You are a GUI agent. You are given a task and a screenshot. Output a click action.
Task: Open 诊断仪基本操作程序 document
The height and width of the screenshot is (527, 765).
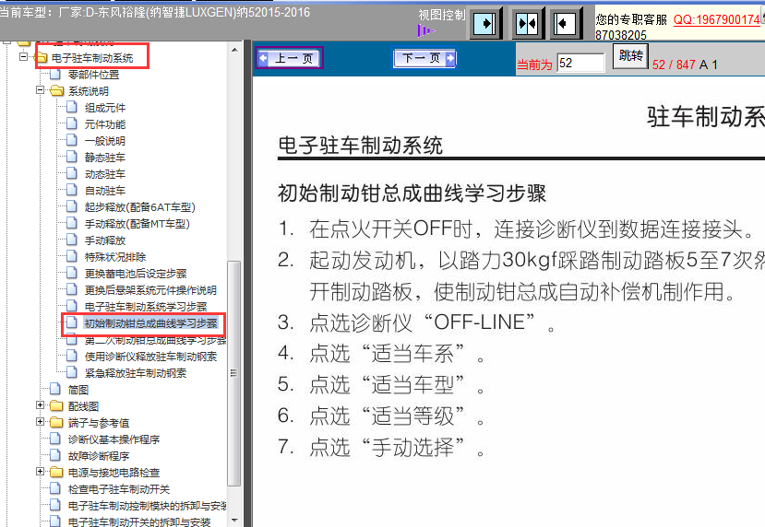pos(114,439)
